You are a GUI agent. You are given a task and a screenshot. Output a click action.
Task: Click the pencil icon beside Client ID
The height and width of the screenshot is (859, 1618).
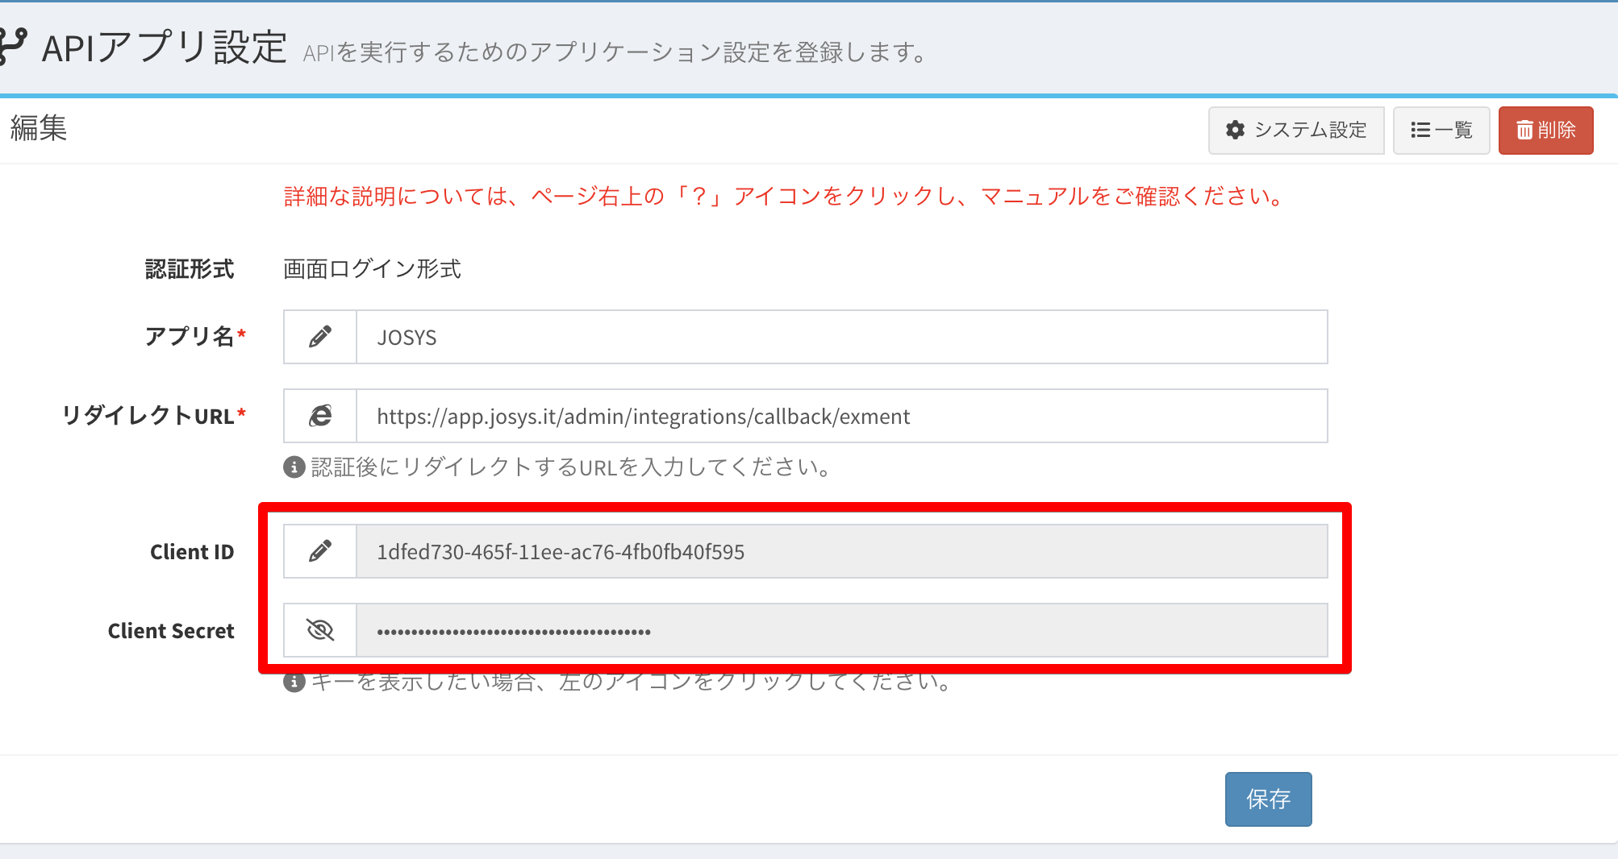[x=320, y=551]
